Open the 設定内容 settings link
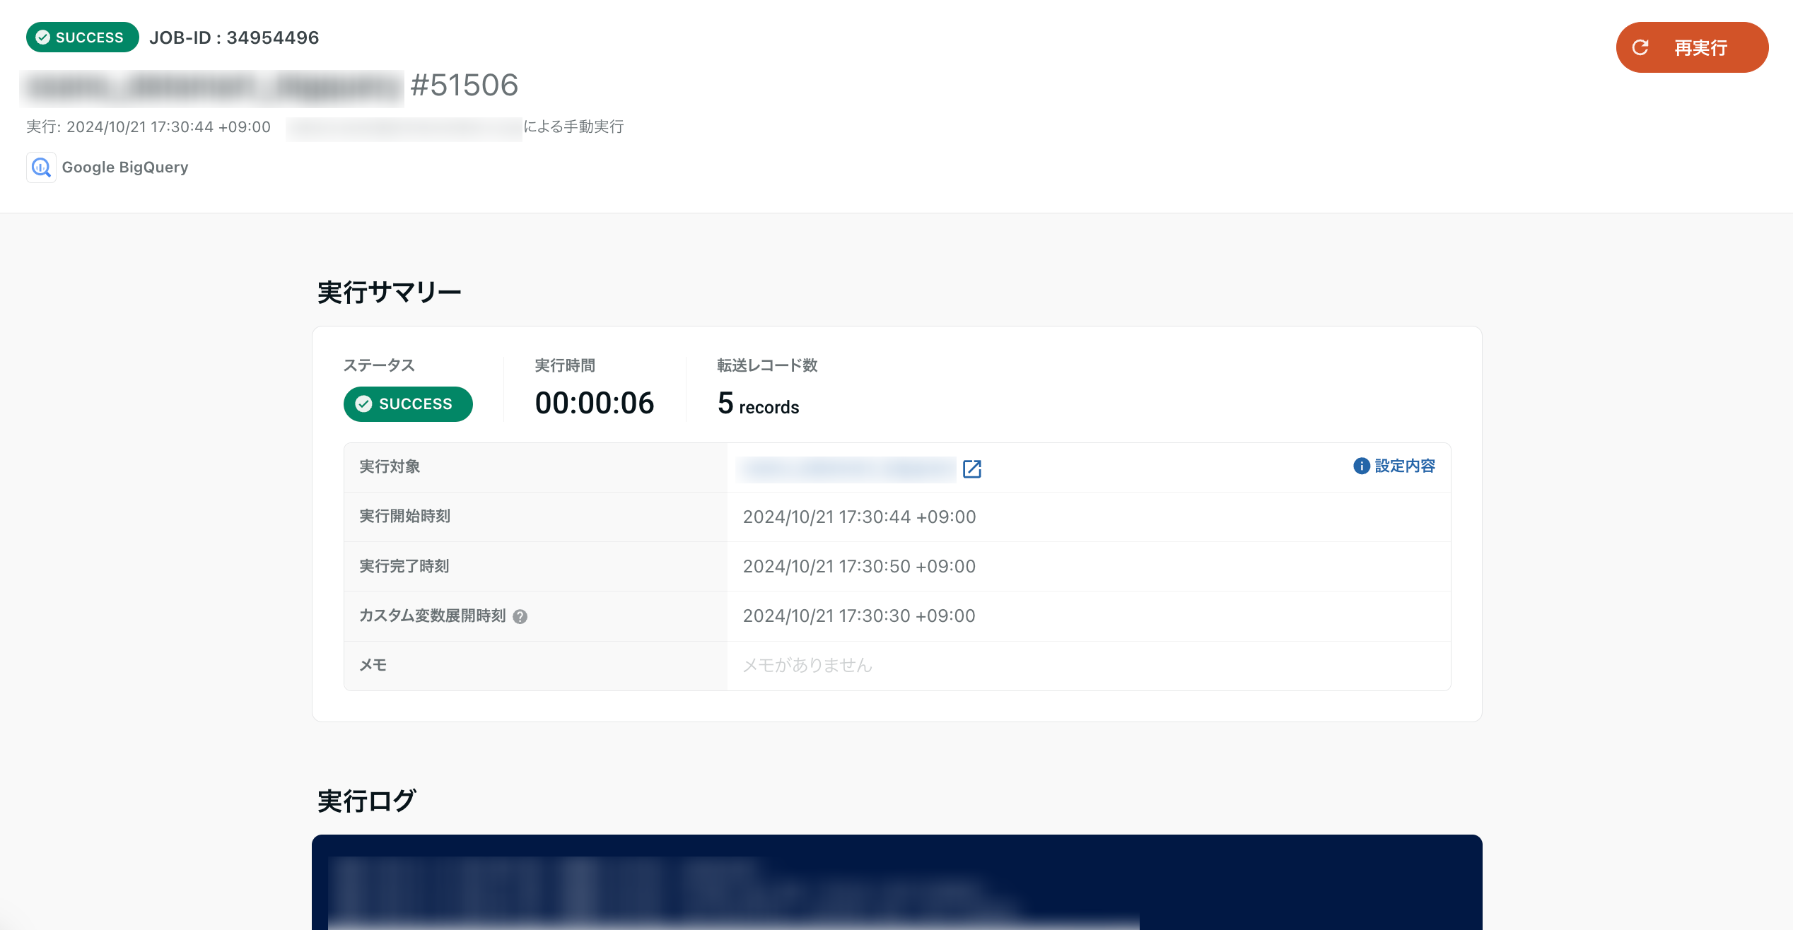The image size is (1793, 930). point(1404,466)
